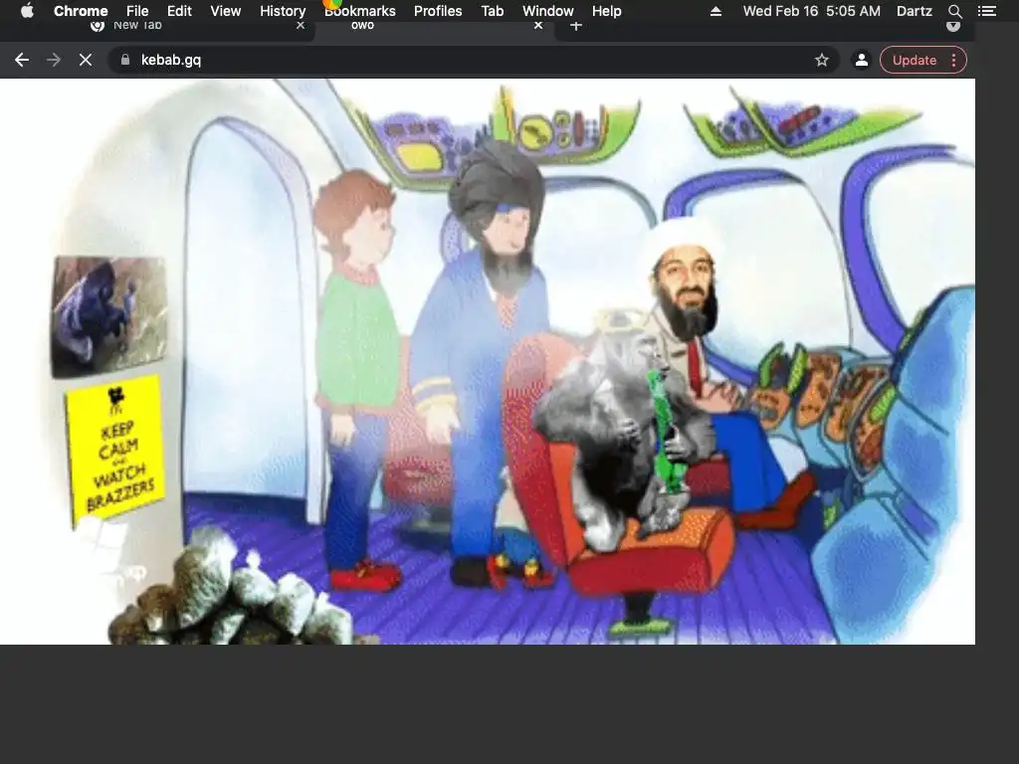Click the eject icon in menu bar
1019x764 pixels.
[715, 11]
